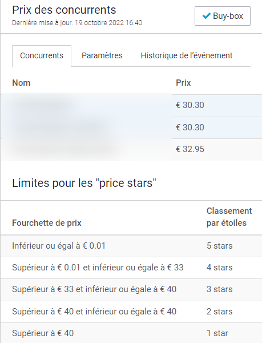Click the Dernière mise à jour timestamp
This screenshot has width=262, height=343.
[x=77, y=23]
